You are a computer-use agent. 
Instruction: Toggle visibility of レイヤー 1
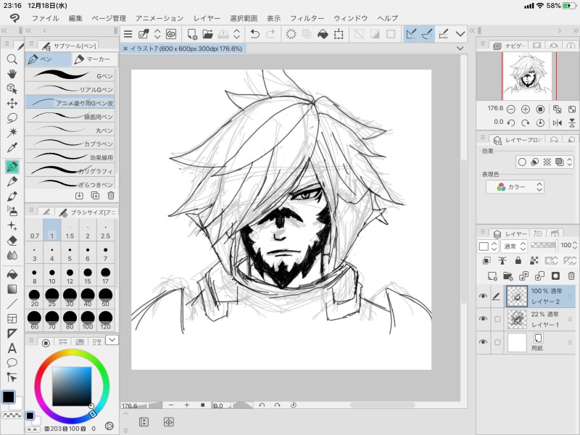[x=483, y=319]
